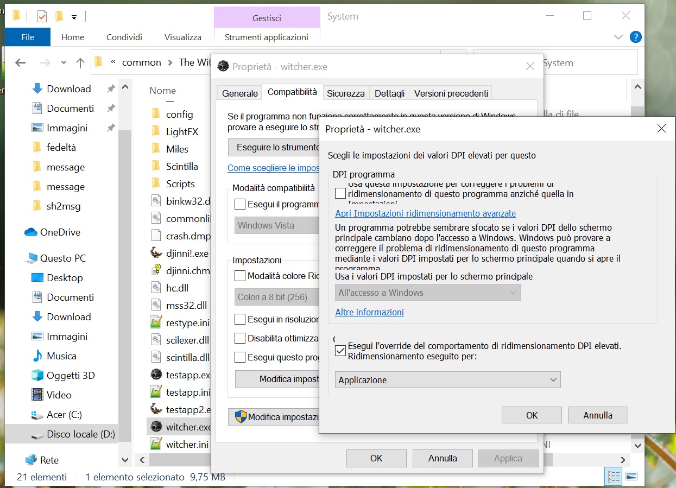Click the Questo PC computer icon
The width and height of the screenshot is (676, 488).
[x=31, y=258]
